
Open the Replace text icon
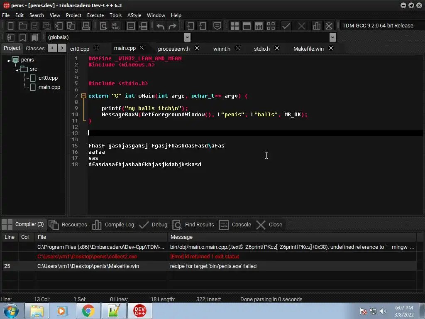(116, 26)
